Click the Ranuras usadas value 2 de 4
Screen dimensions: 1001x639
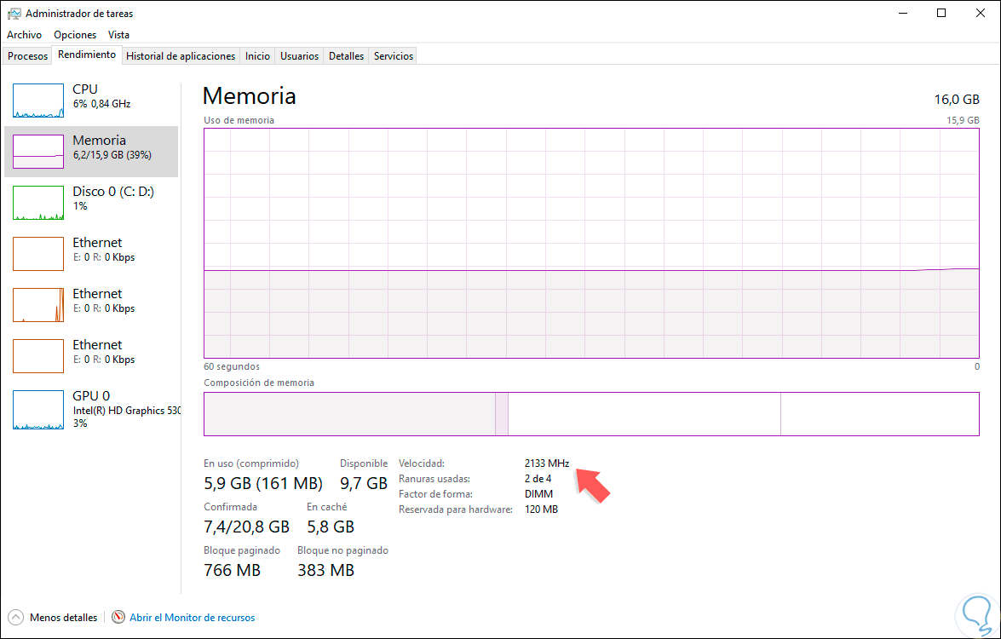(x=538, y=479)
